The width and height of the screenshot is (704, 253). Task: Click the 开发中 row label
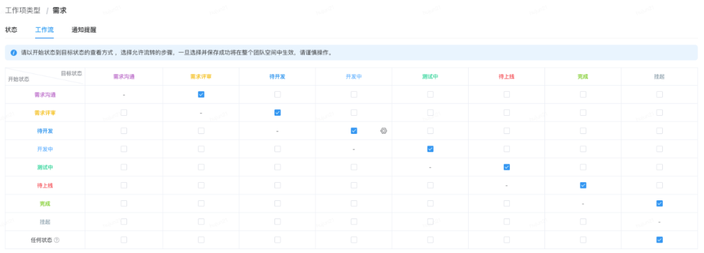(45, 149)
